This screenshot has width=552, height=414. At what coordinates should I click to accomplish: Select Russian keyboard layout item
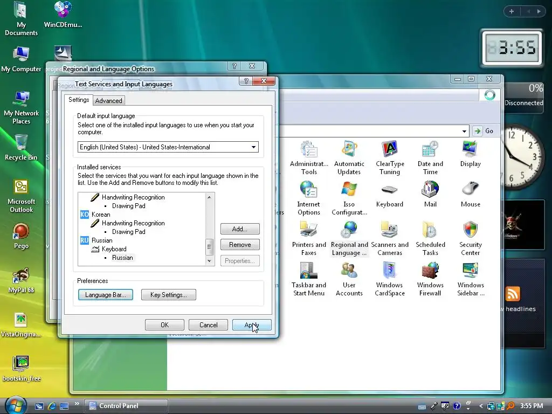pyautogui.click(x=122, y=258)
